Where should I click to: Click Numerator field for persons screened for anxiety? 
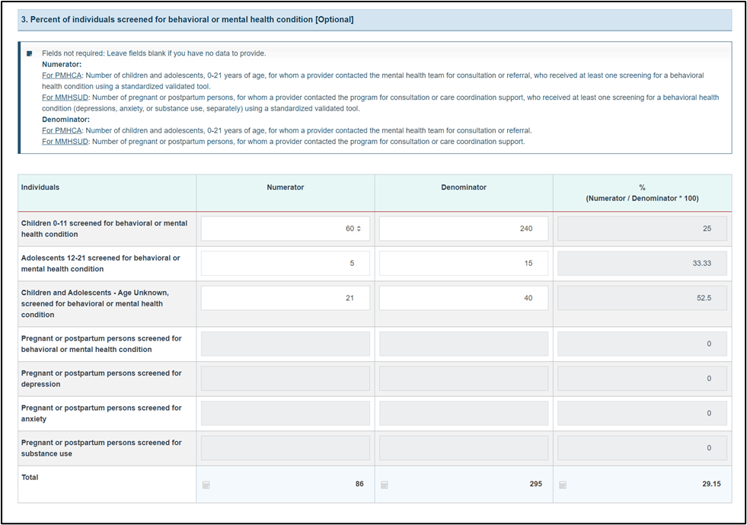tap(286, 414)
